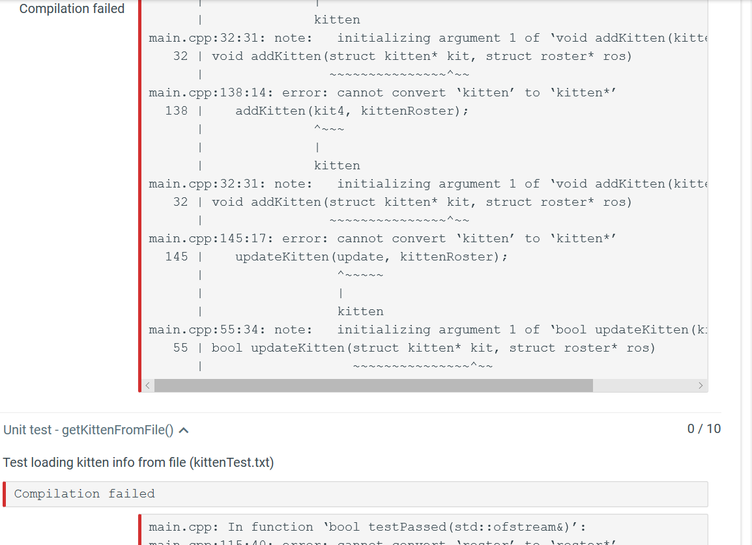Click the 0 / 10 score text
The width and height of the screenshot is (752, 545).
[x=704, y=428]
